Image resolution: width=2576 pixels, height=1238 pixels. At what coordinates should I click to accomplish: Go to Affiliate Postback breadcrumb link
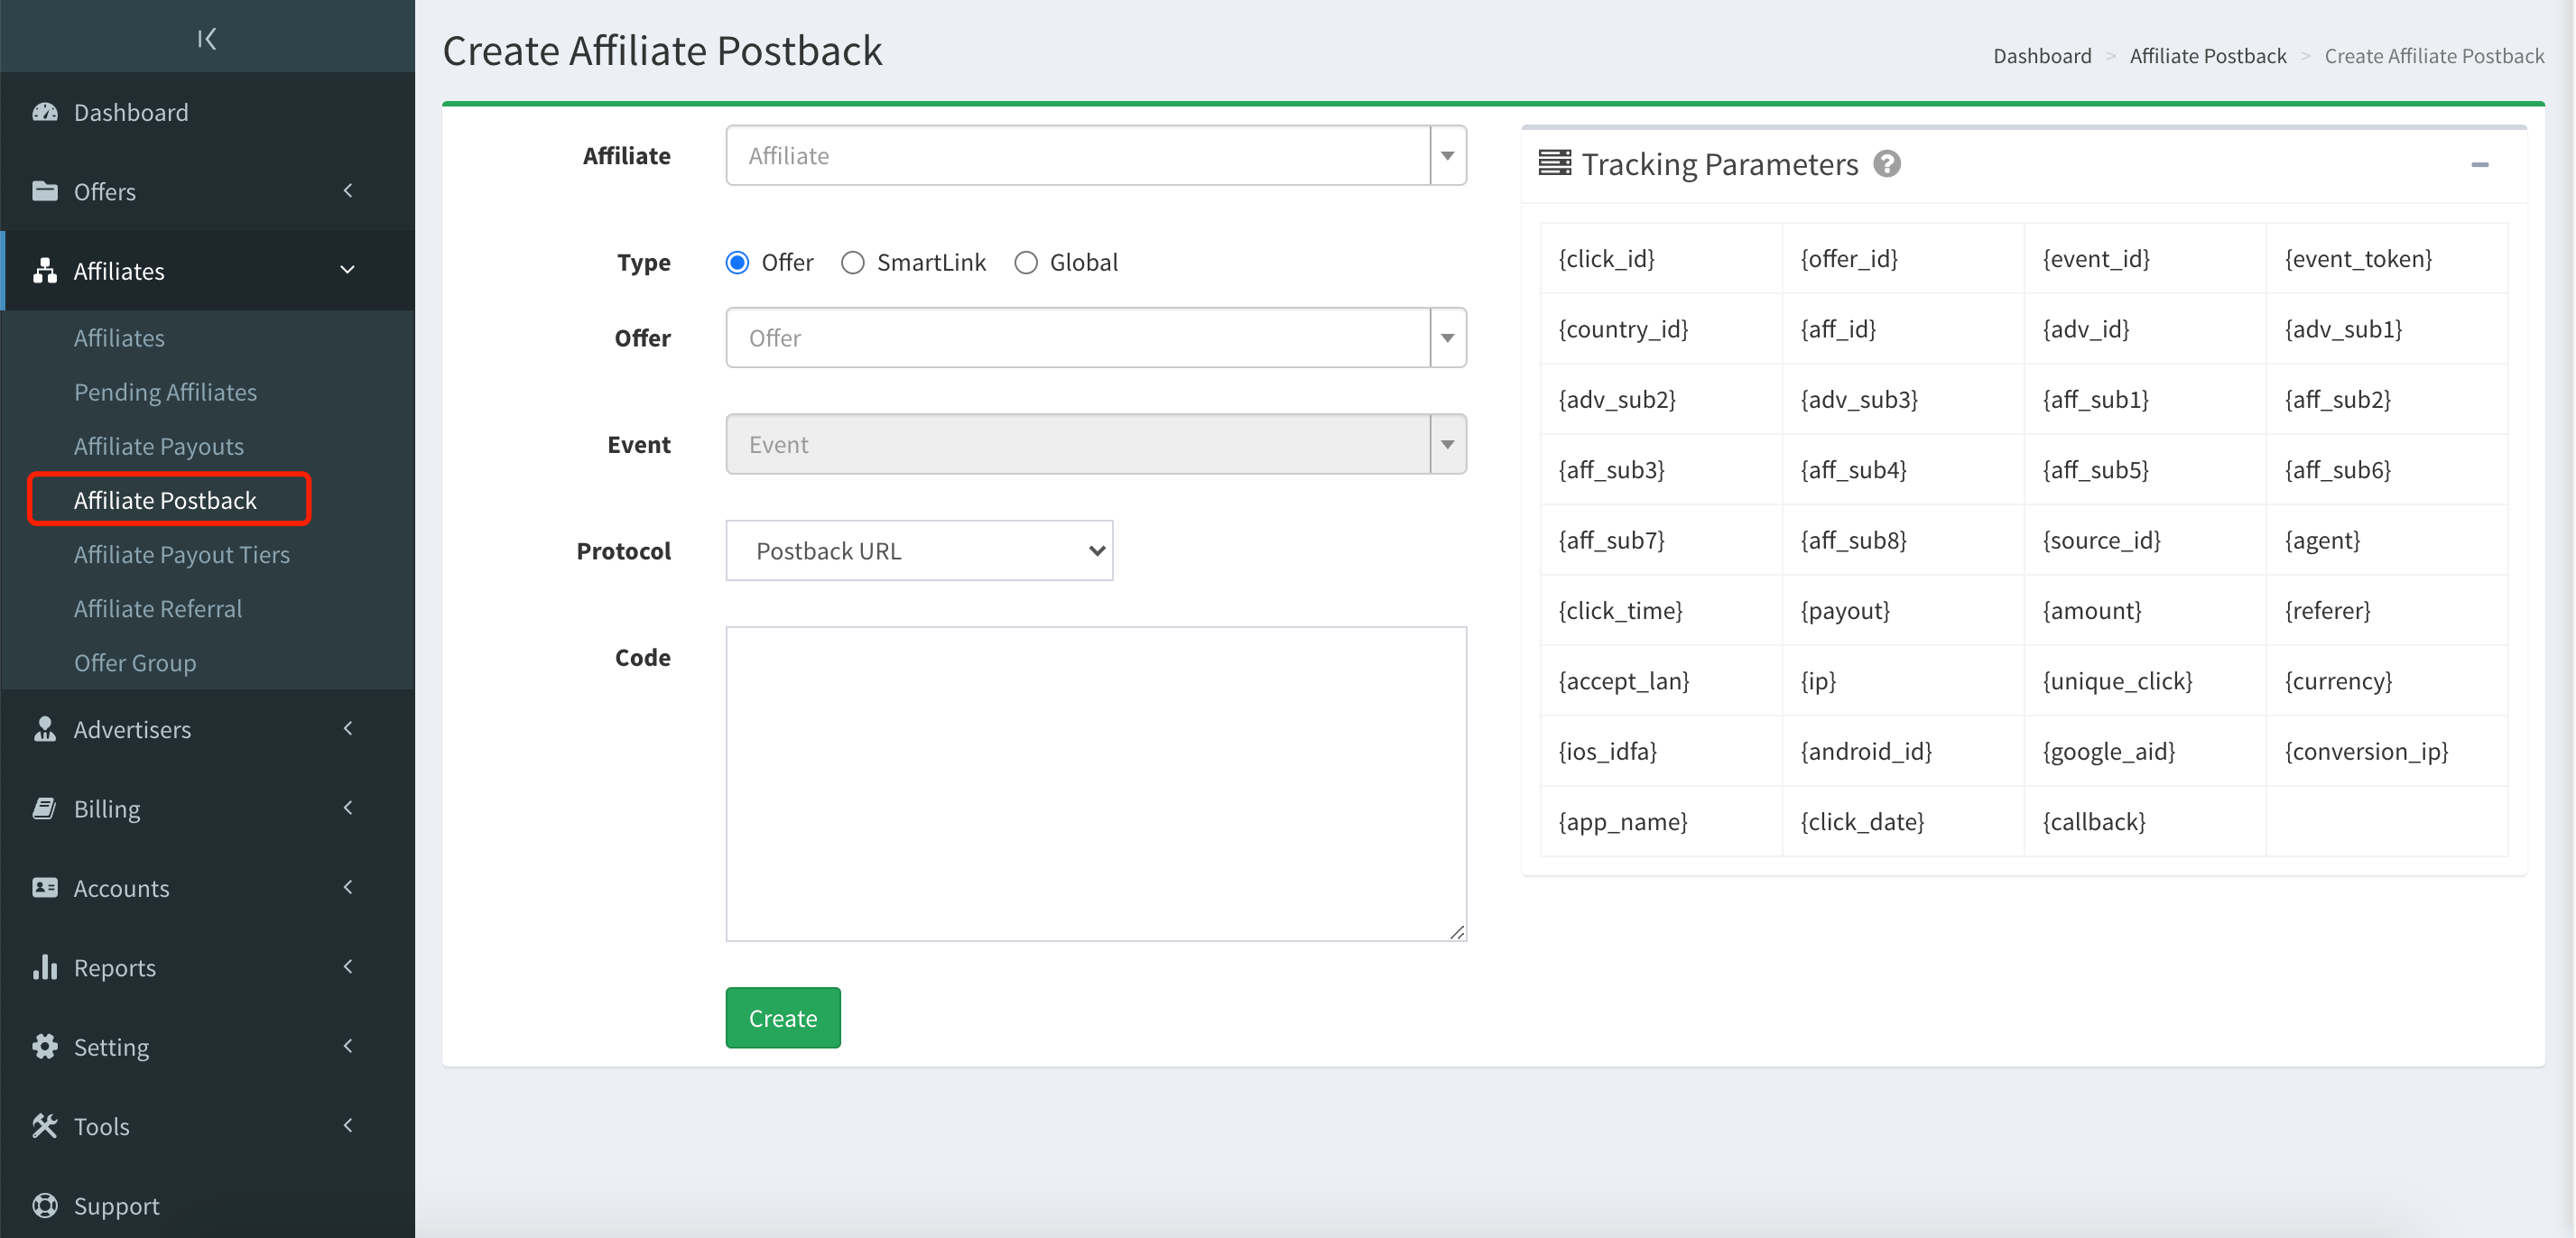[2207, 55]
